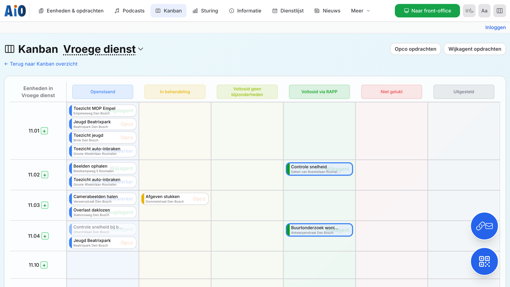Screen dimensions: 510x287
Task: Click unit label 11.10
Action: (x=34, y=265)
